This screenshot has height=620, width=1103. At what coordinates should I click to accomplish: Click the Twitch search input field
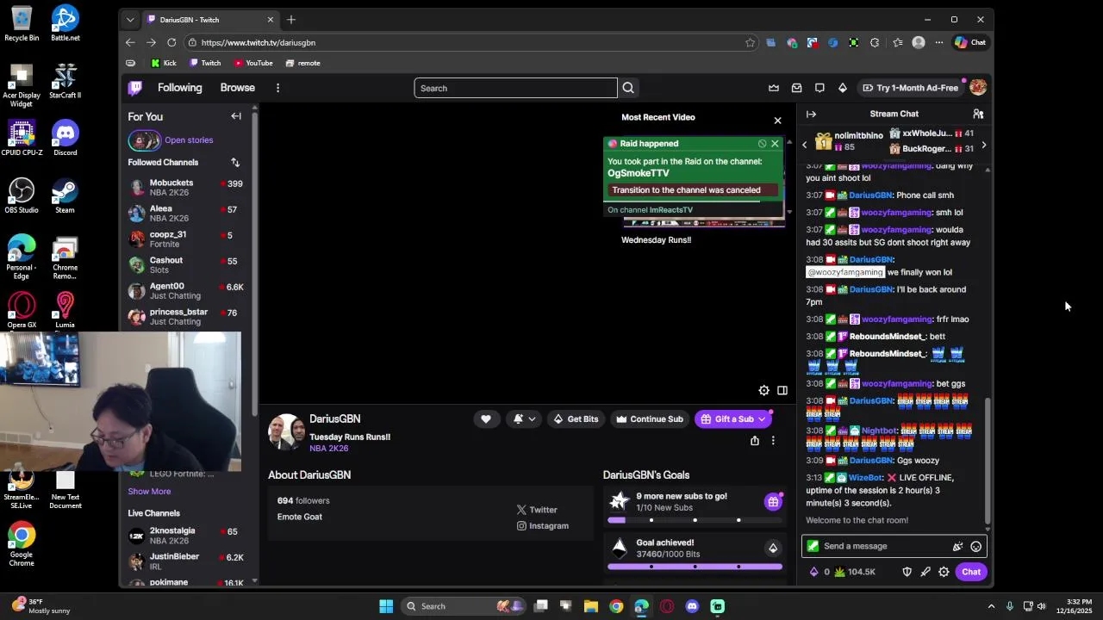[x=515, y=88]
